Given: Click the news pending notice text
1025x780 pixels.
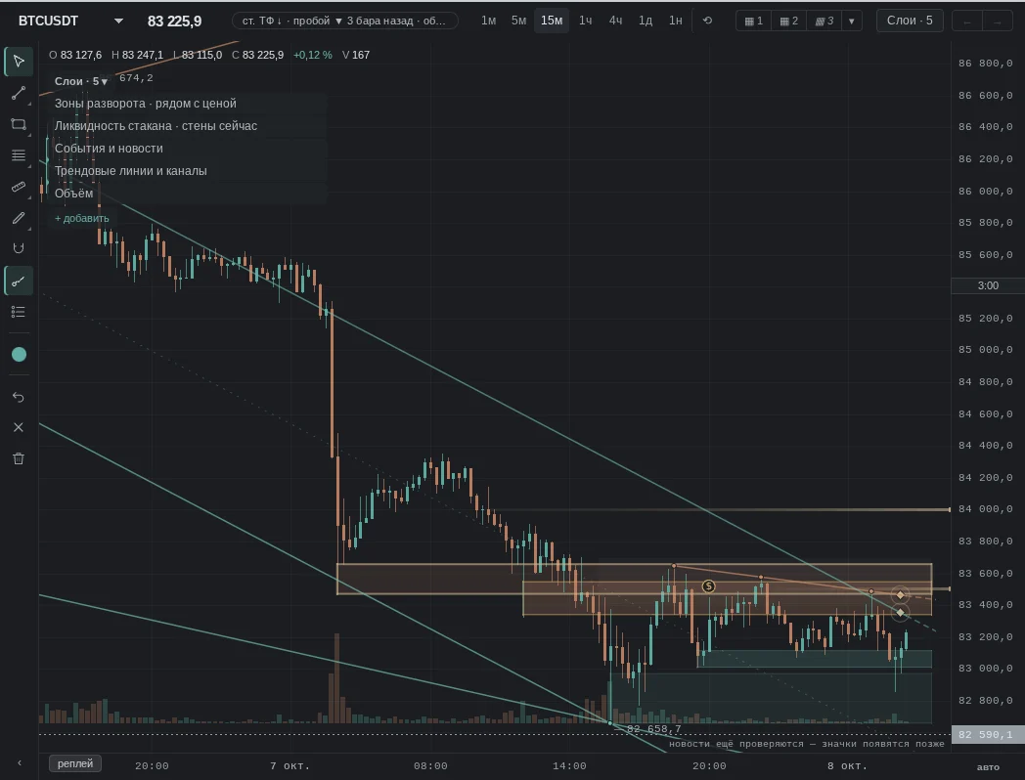Looking at the screenshot, I should [x=807, y=744].
